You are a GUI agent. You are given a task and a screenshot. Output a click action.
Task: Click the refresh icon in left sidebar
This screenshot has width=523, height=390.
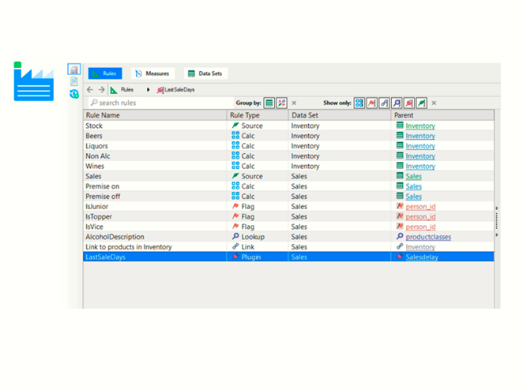[x=74, y=94]
